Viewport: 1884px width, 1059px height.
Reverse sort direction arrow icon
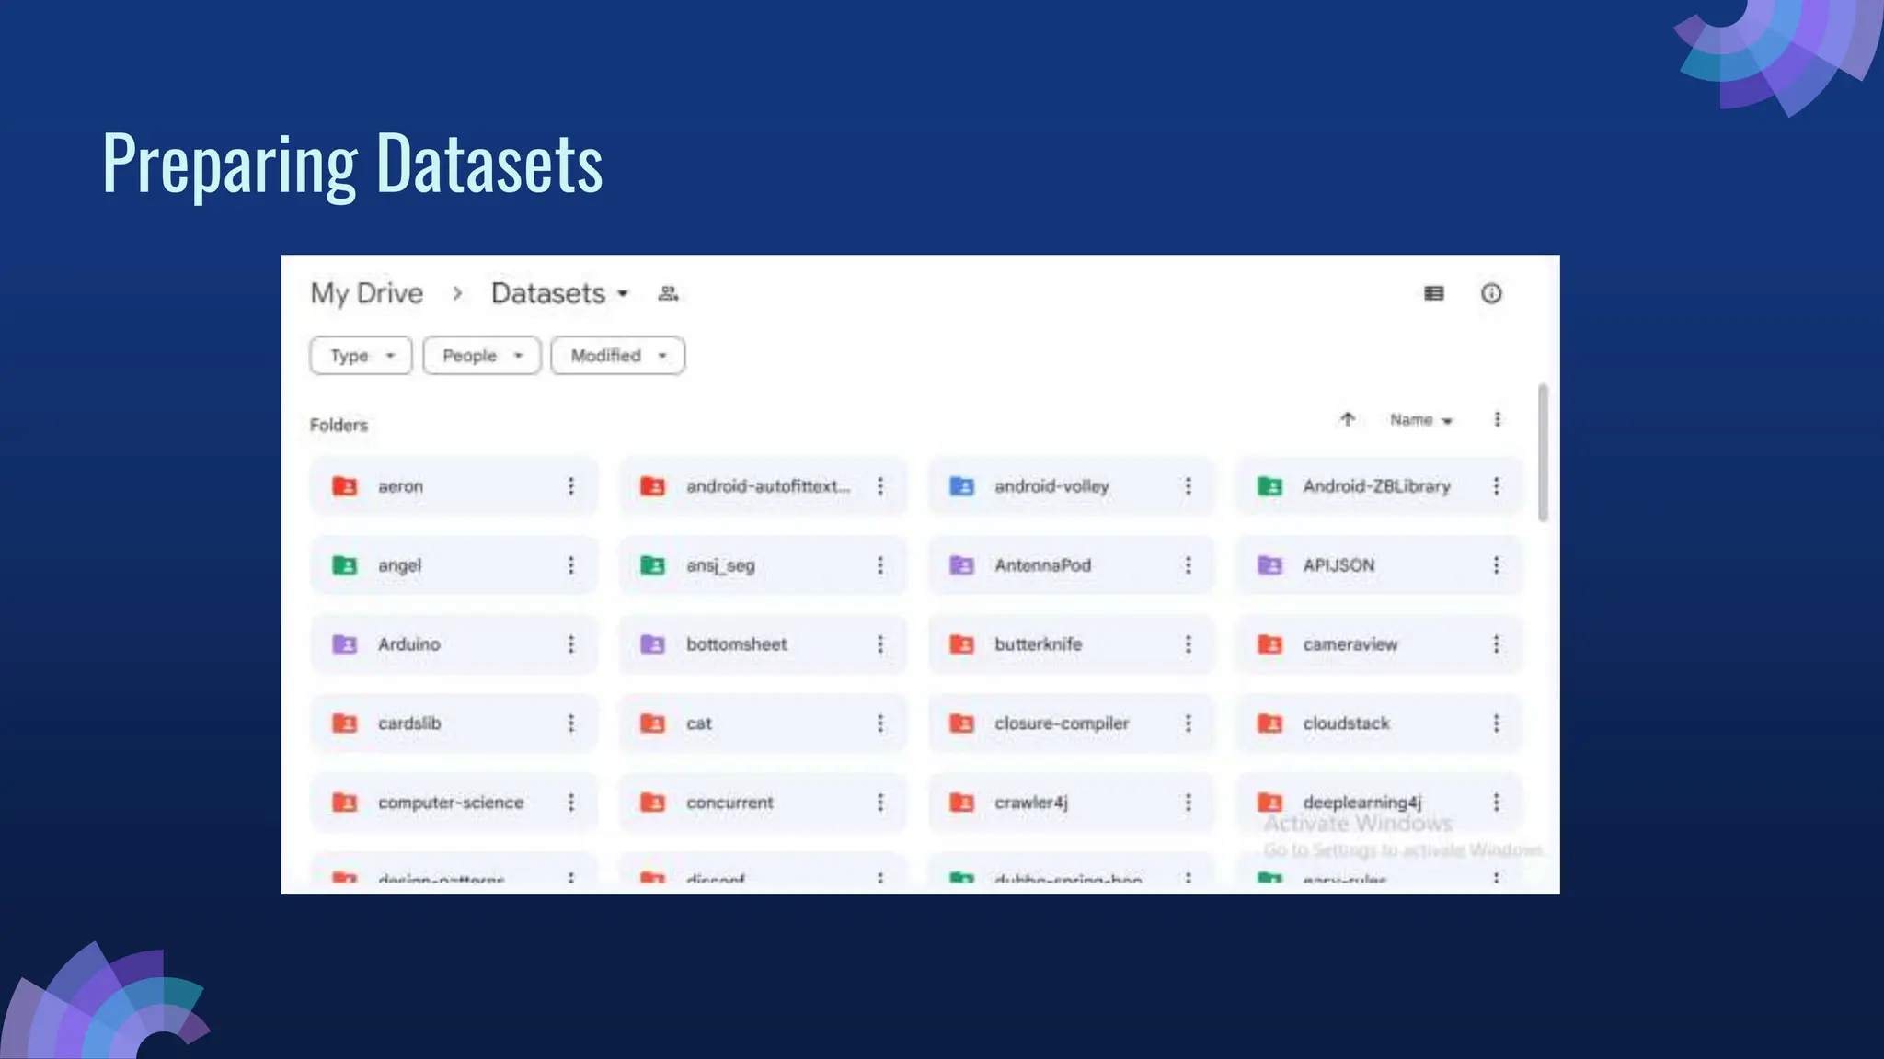[x=1348, y=419]
